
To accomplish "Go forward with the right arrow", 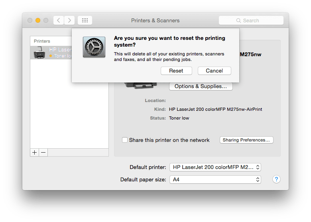I will point(69,20).
